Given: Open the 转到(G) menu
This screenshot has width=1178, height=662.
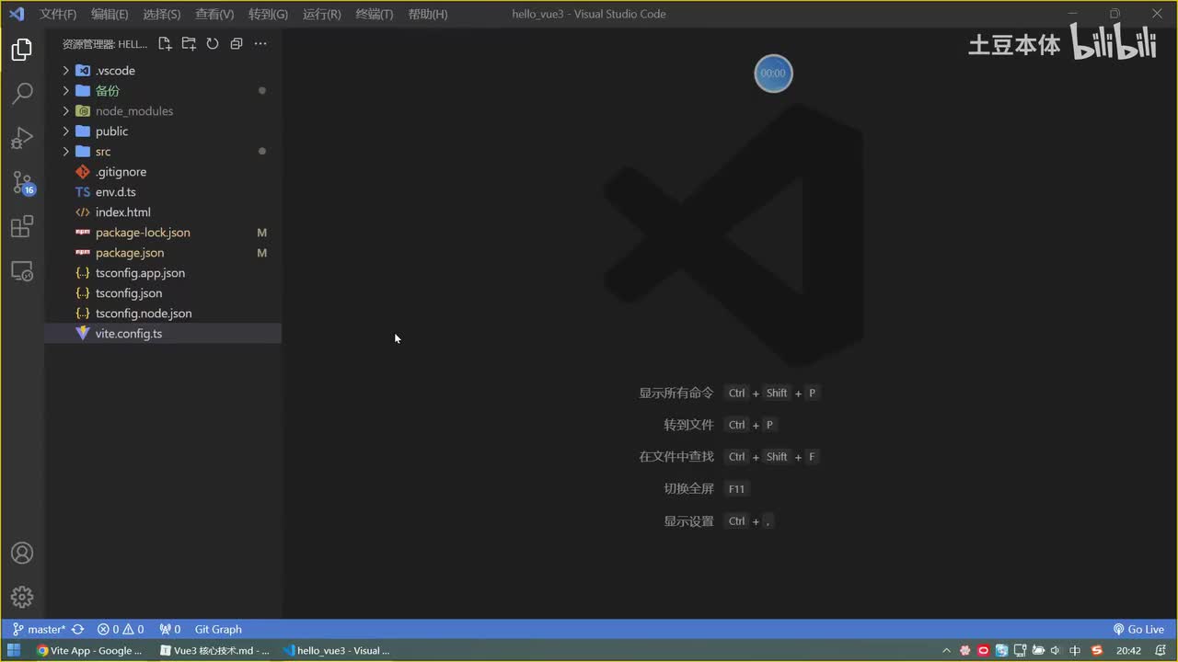Looking at the screenshot, I should coord(268,14).
